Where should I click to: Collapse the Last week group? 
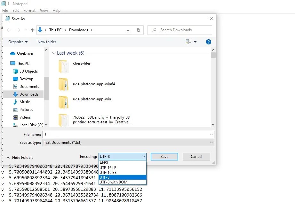point(54,53)
